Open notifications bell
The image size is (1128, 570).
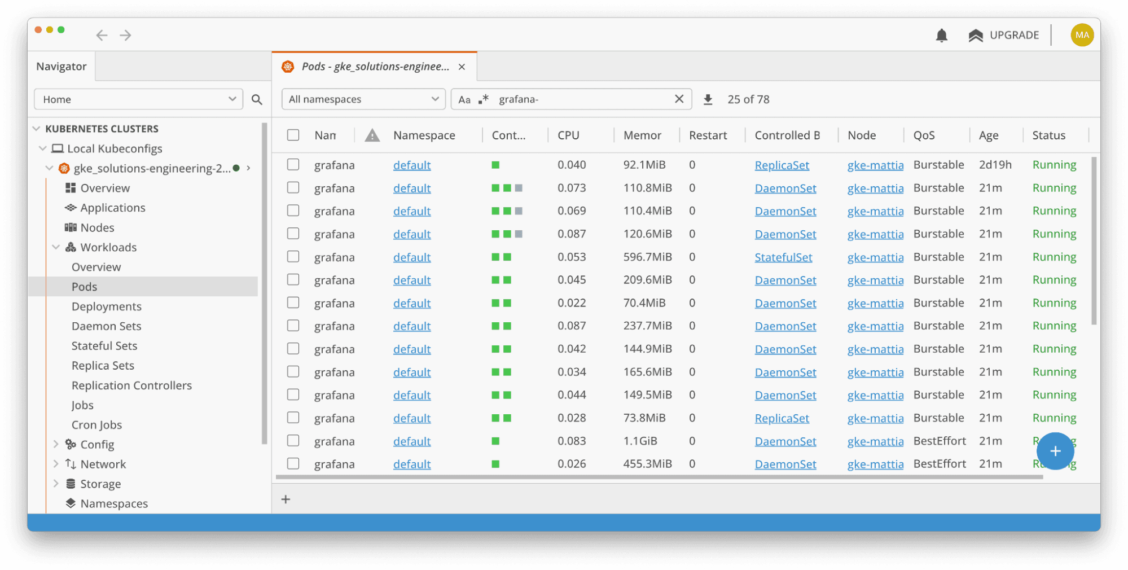pos(941,36)
